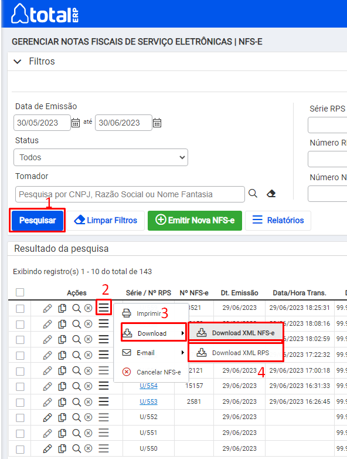Toggle the select-all checkbox in table header

[20, 292]
